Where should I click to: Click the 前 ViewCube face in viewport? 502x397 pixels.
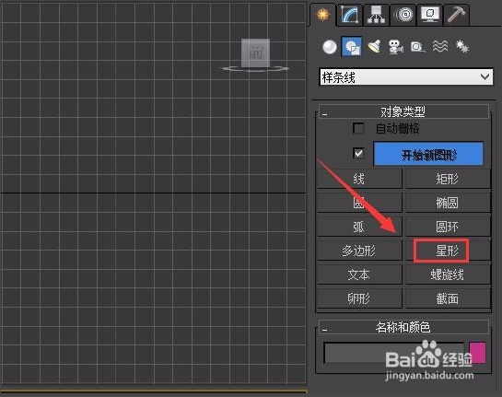pyautogui.click(x=255, y=53)
